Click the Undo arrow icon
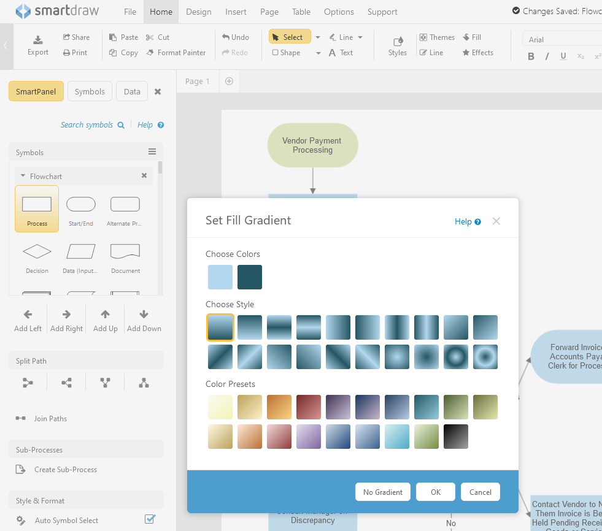602x531 pixels. [226, 37]
